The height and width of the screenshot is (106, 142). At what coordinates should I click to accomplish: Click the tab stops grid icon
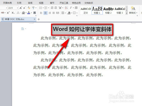(76, 8)
